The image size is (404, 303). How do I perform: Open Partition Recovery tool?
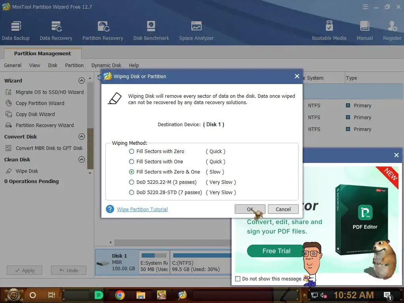(x=103, y=31)
